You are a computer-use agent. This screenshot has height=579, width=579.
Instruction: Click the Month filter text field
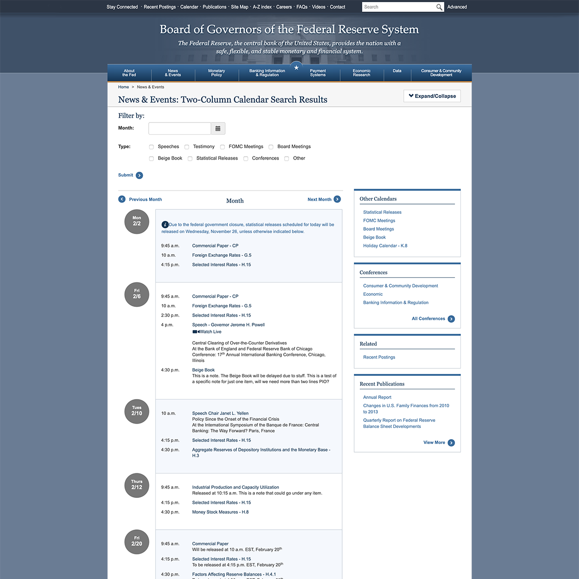click(179, 128)
